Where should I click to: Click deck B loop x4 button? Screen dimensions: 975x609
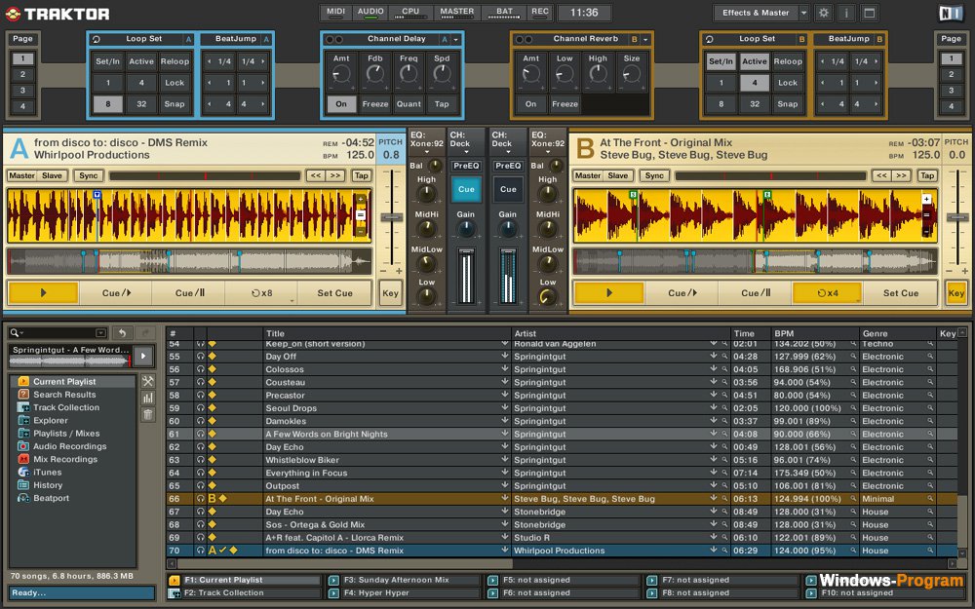click(828, 292)
